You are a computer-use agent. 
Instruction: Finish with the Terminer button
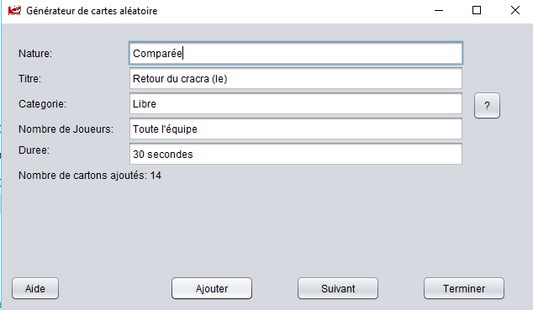pyautogui.click(x=464, y=288)
